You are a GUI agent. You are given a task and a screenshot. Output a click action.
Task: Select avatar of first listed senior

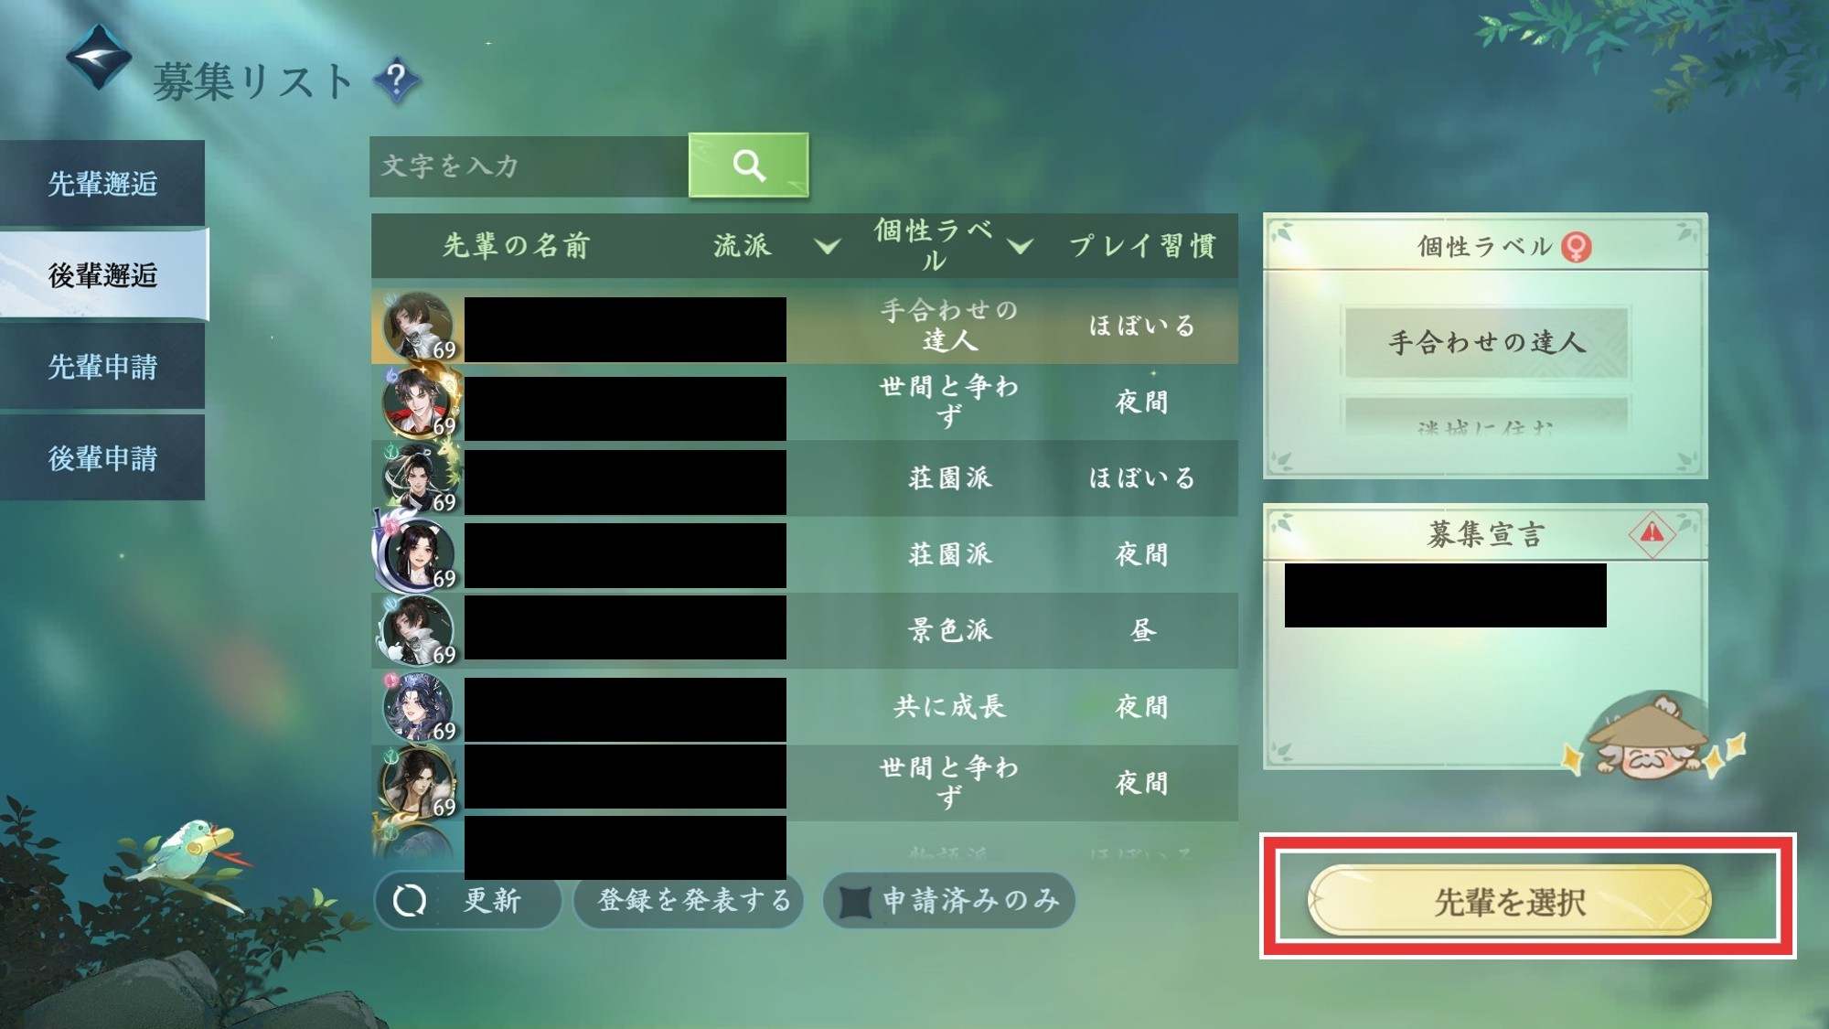(x=418, y=327)
